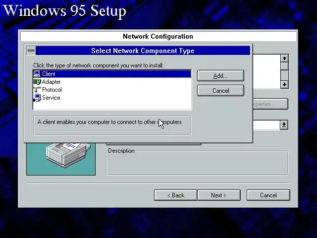Choose the Adapter list entry

coord(112,82)
